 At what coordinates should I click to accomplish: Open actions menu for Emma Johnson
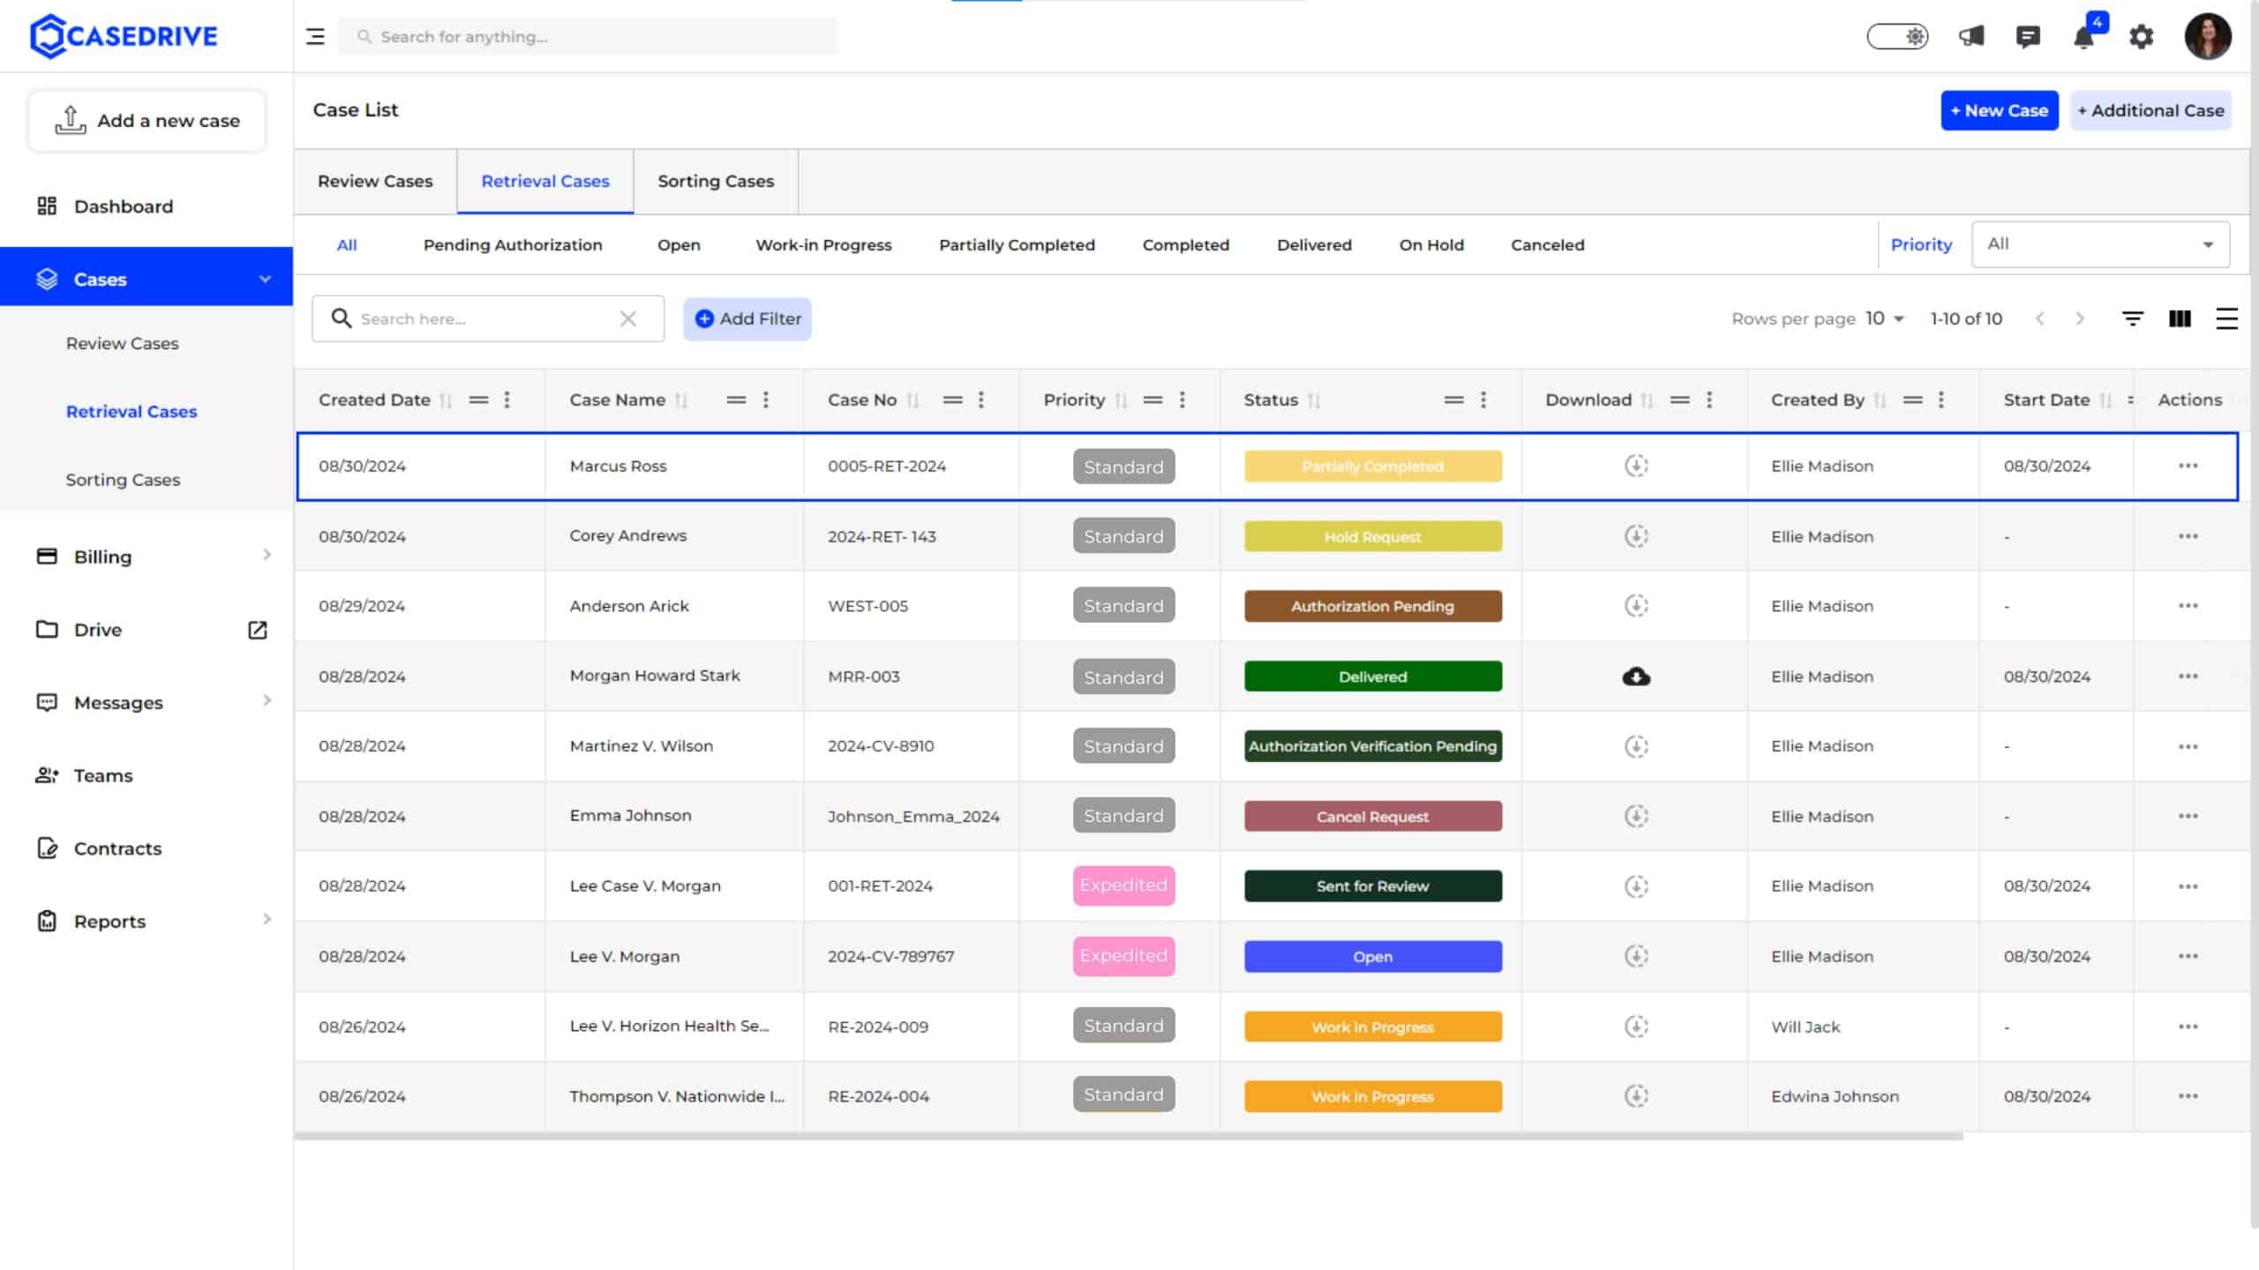(x=2188, y=816)
